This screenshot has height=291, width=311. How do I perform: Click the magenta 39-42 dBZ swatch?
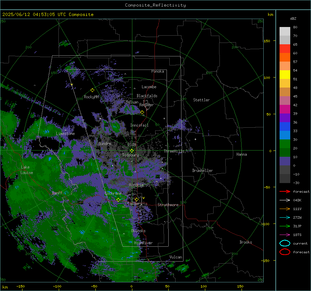pyautogui.click(x=285, y=109)
